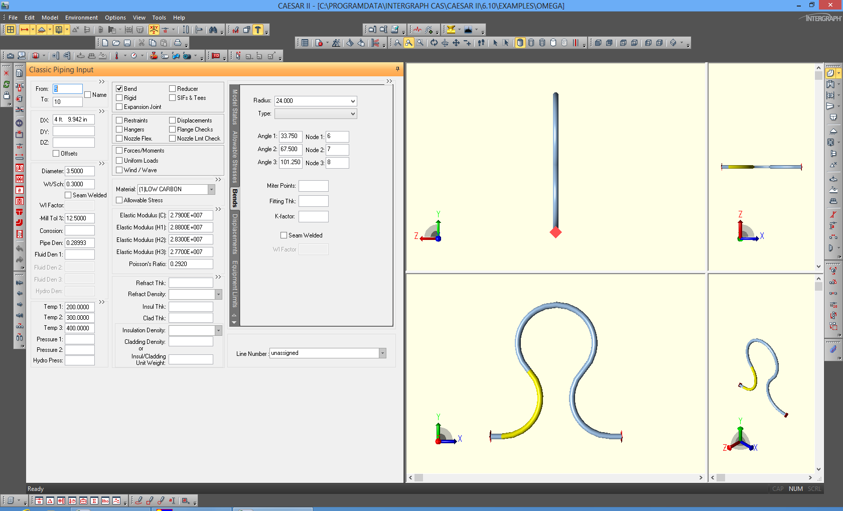This screenshot has height=511, width=843.
Task: Click the list input icon in graphics toolbar
Action: click(x=305, y=43)
